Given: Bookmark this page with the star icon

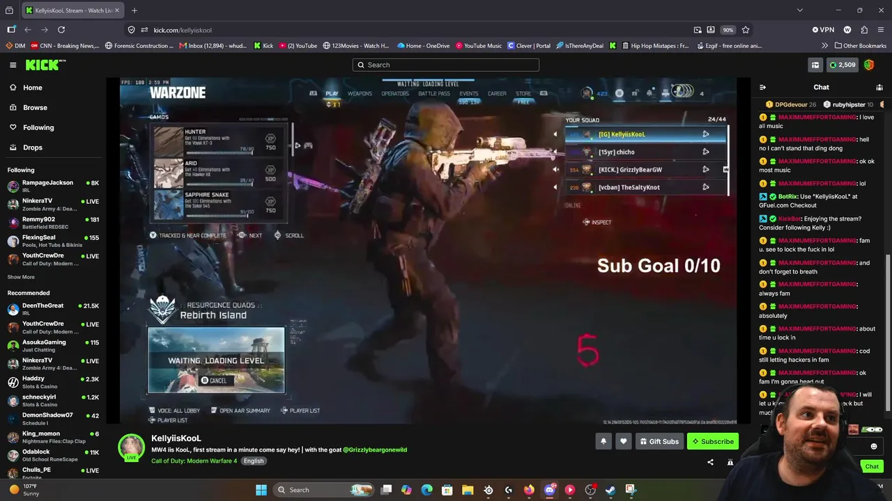Looking at the screenshot, I should (746, 30).
